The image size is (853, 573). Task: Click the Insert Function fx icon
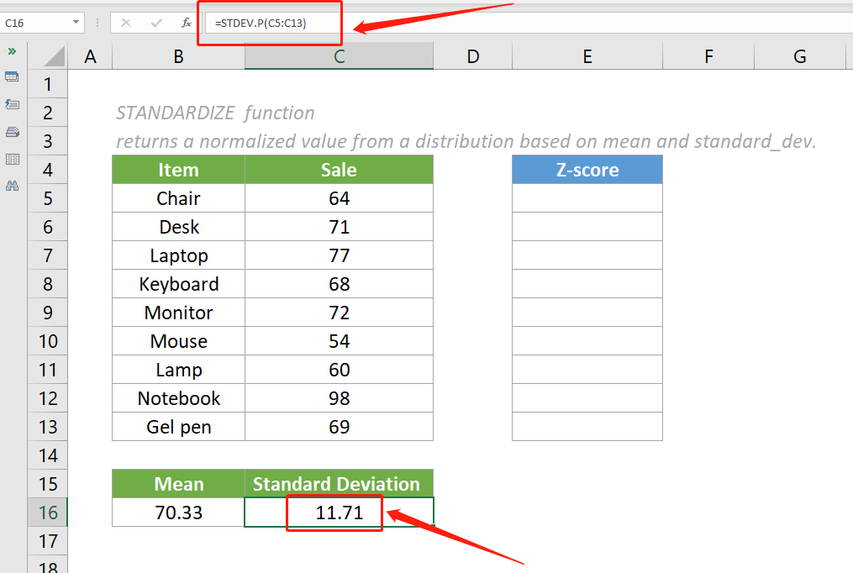(x=186, y=24)
